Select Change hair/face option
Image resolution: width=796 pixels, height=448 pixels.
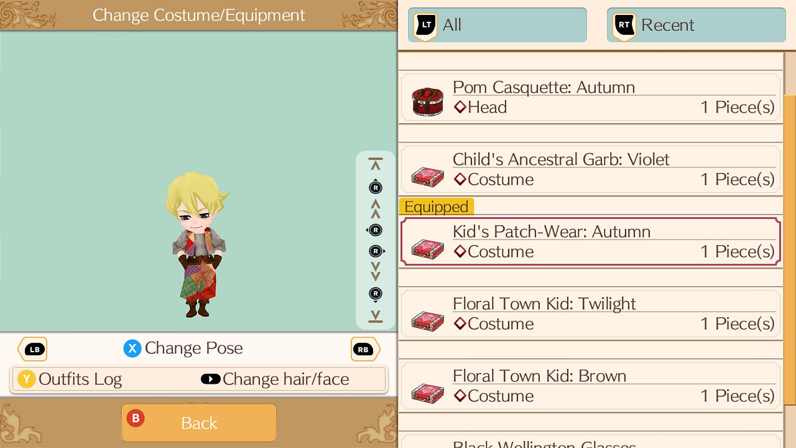click(275, 379)
